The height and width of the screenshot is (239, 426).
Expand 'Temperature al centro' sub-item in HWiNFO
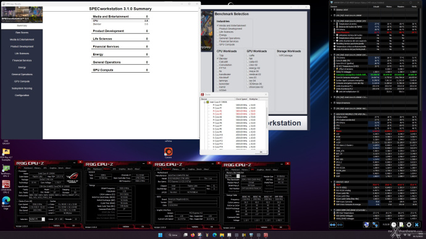(335, 24)
